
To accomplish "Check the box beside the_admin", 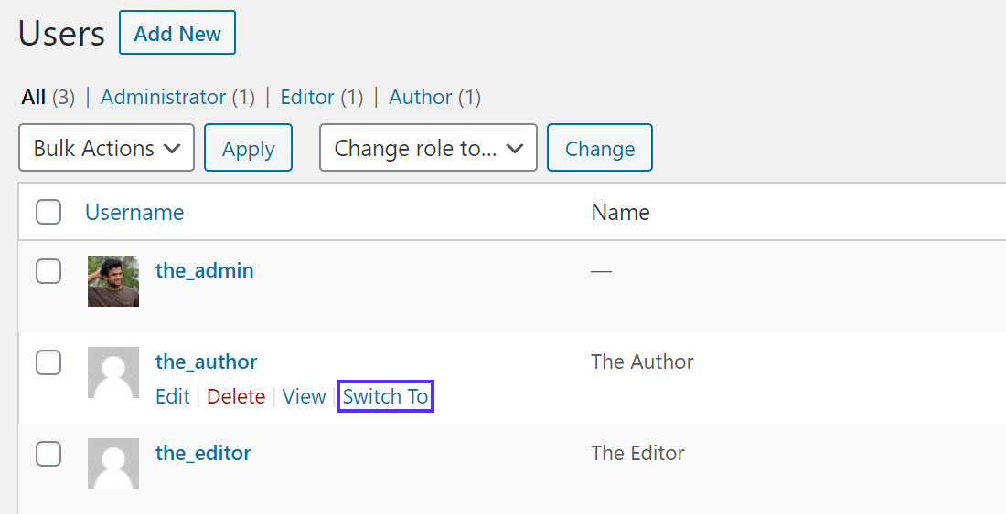I will pyautogui.click(x=48, y=271).
